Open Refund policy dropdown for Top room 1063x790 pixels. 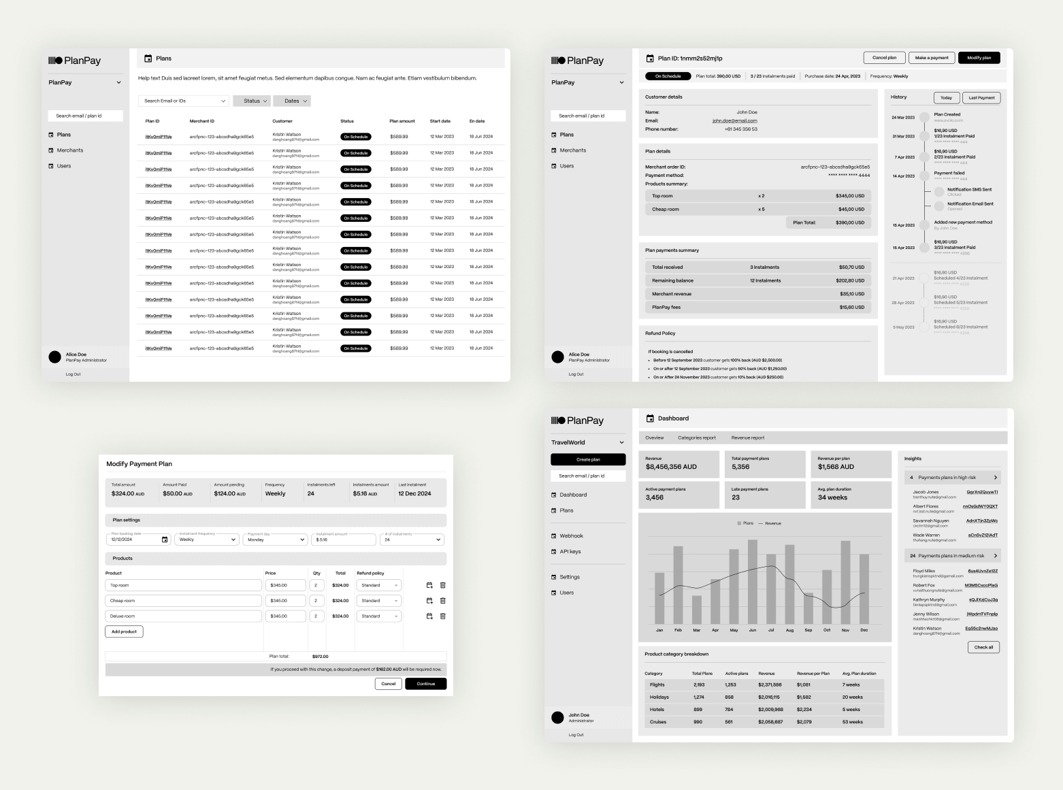click(379, 585)
